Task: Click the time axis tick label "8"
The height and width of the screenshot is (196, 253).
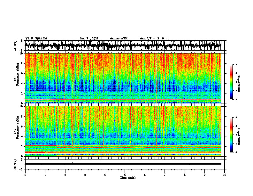Action: (x=185, y=175)
